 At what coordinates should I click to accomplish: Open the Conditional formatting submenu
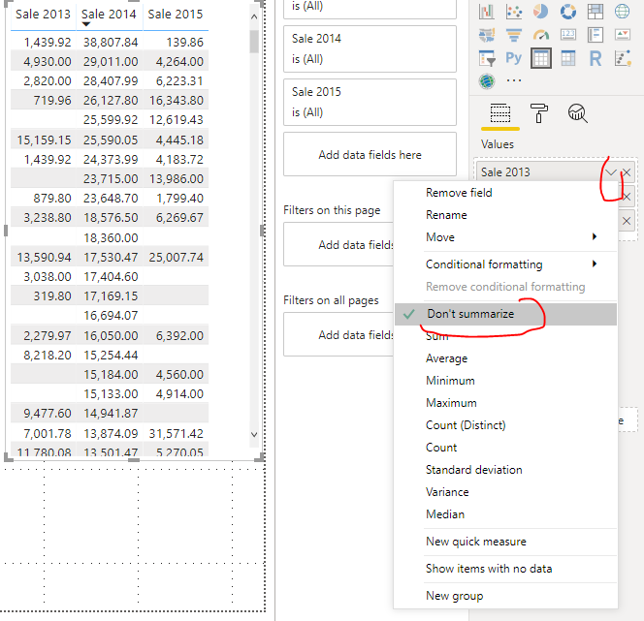[505, 264]
